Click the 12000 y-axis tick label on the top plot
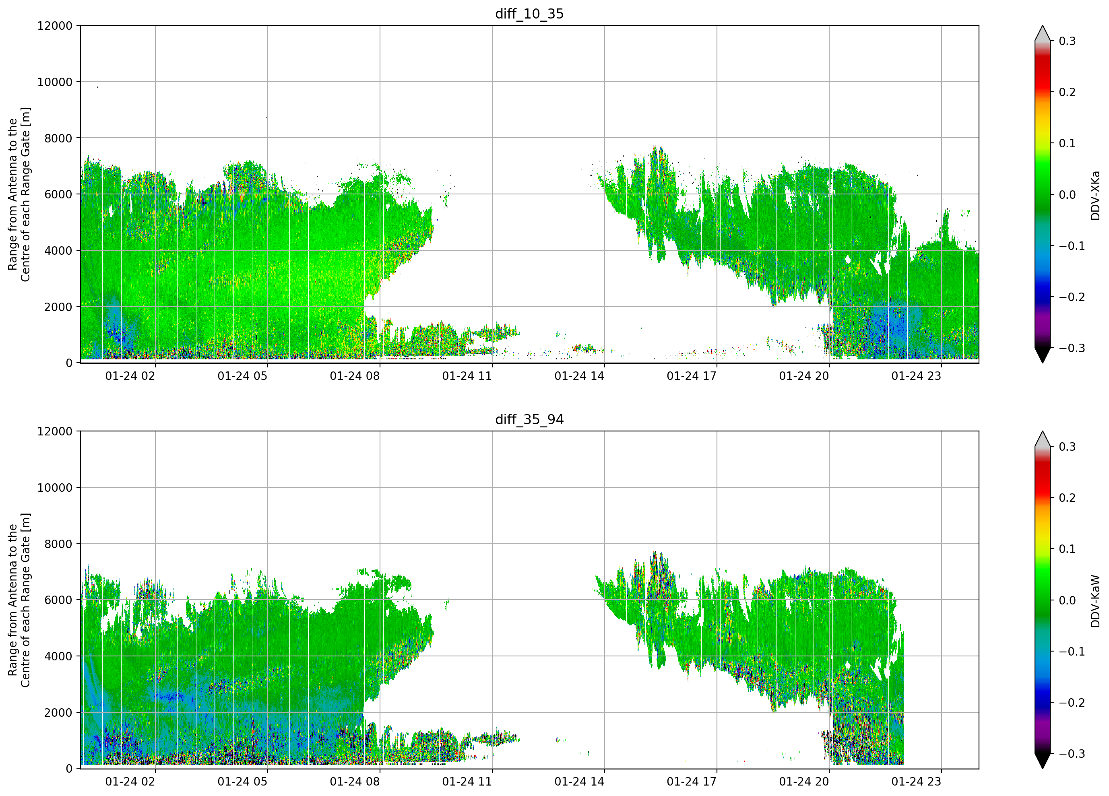 coord(55,26)
